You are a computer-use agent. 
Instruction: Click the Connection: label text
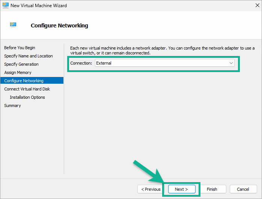[x=81, y=63]
